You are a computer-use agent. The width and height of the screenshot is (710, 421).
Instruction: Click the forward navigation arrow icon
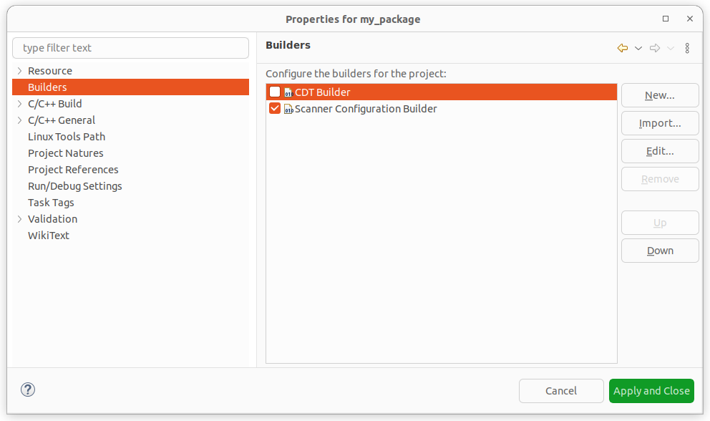654,47
